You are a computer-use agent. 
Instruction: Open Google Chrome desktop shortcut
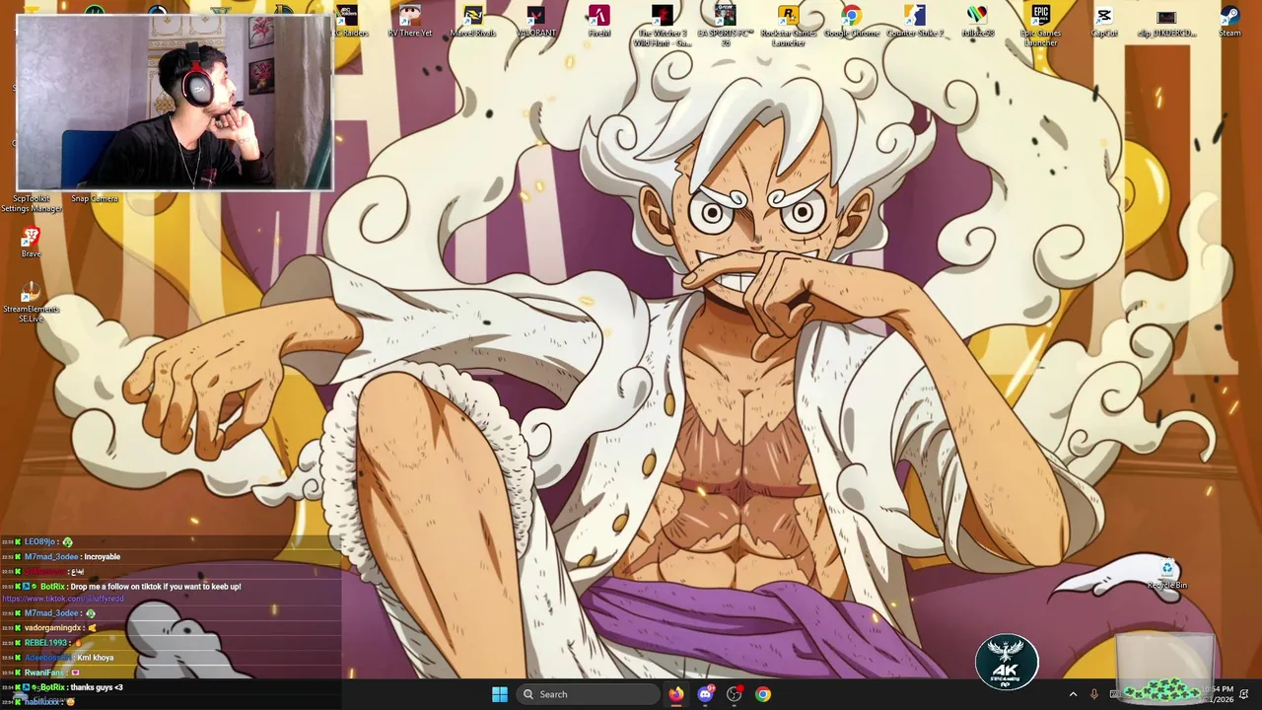point(851,21)
